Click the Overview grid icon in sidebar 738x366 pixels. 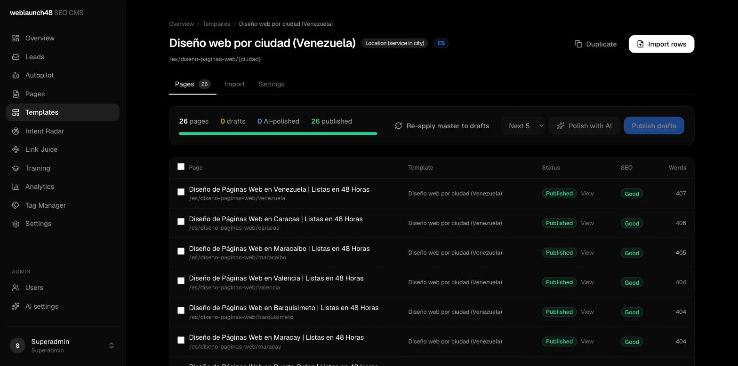(16, 38)
